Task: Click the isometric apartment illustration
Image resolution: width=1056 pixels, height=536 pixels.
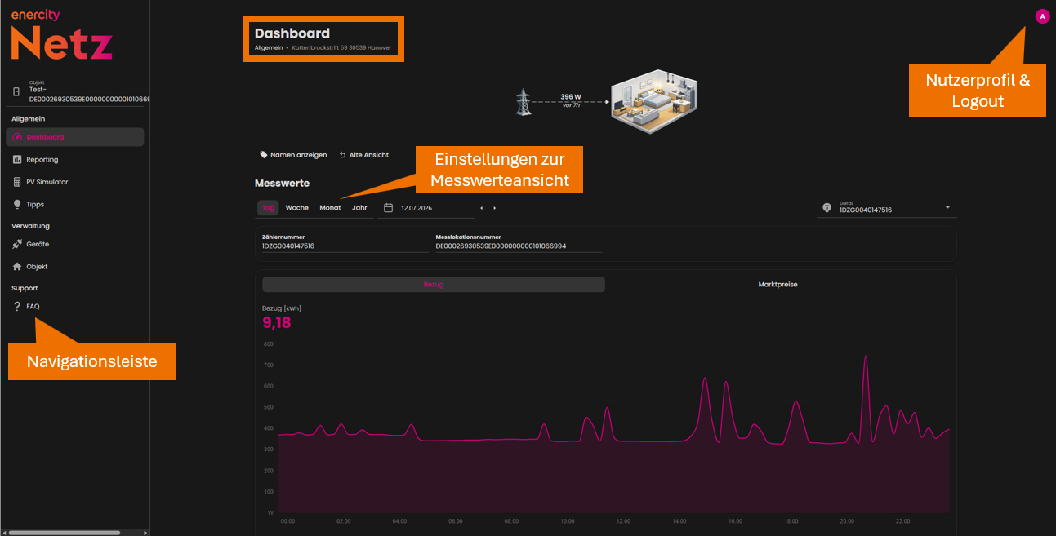Action: tap(654, 100)
